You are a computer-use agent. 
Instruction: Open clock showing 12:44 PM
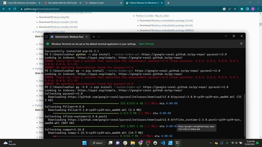250,143
